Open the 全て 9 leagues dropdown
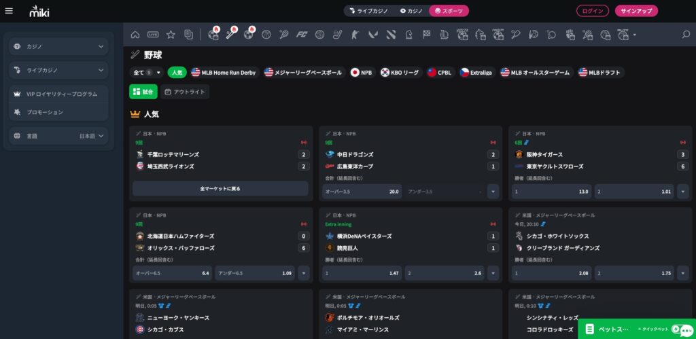Image resolution: width=696 pixels, height=339 pixels. coord(147,72)
